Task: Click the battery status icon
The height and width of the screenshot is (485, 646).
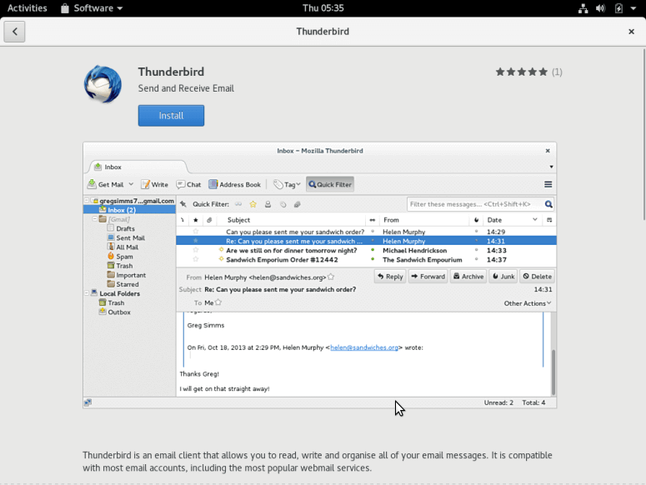Action: coord(618,8)
